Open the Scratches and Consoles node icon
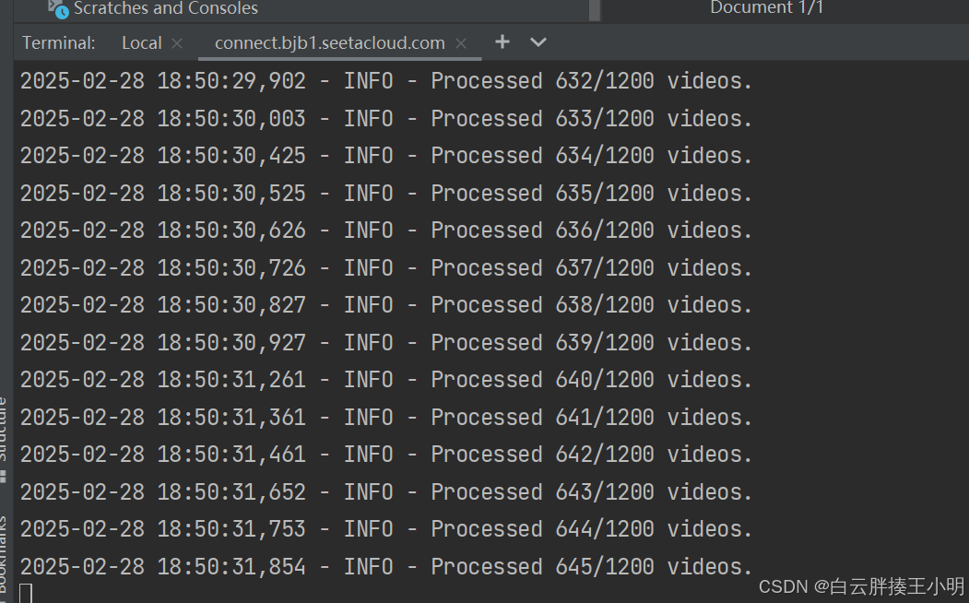The image size is (969, 603). click(53, 6)
